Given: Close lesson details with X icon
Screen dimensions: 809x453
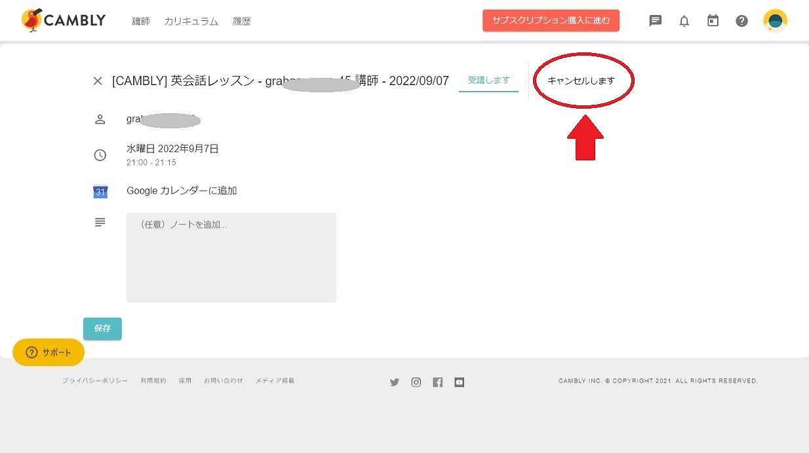Looking at the screenshot, I should 98,81.
